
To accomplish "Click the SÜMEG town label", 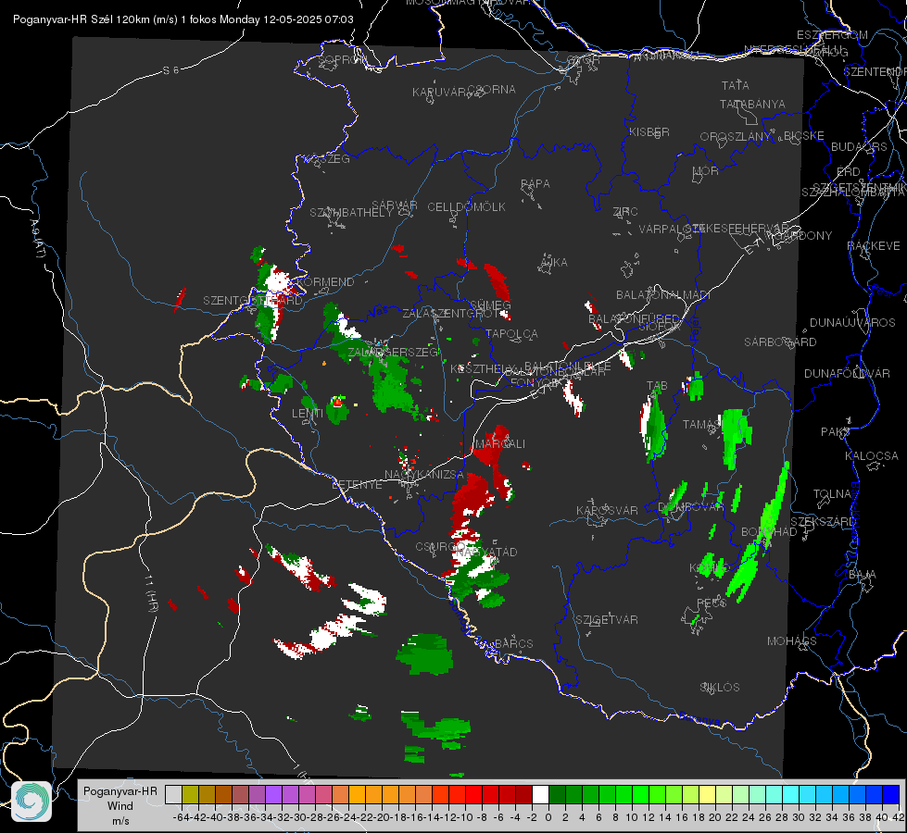I will pos(490,305).
